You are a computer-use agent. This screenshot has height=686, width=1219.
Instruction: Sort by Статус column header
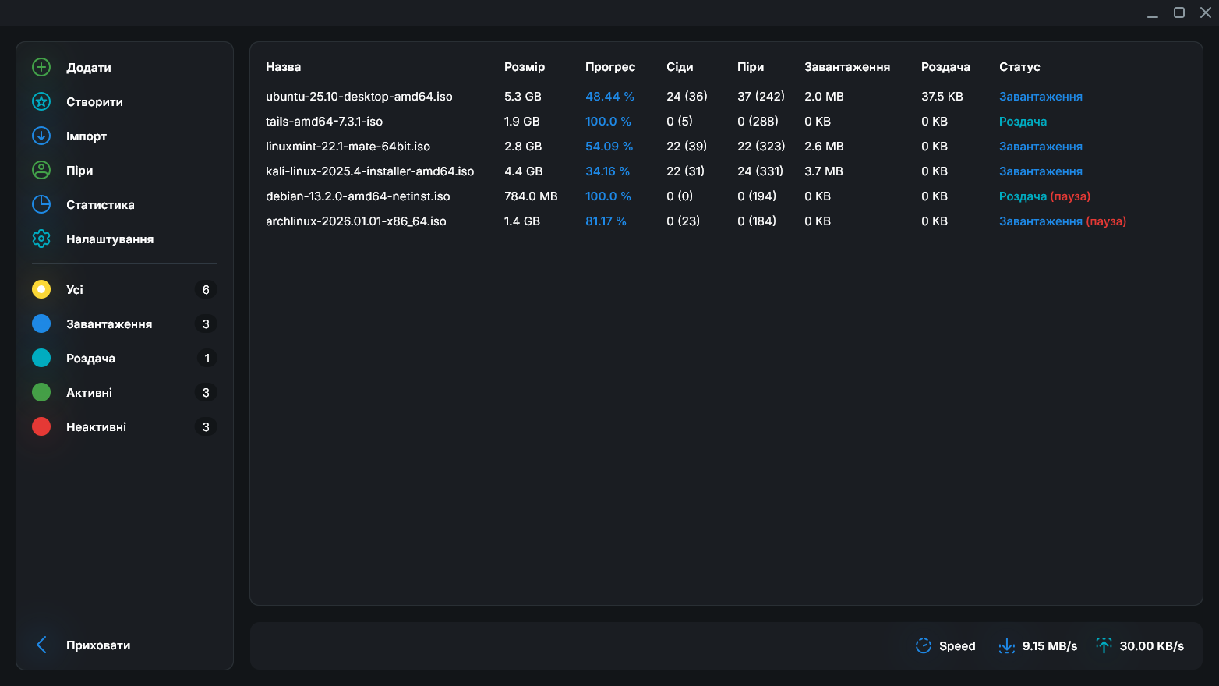tap(1019, 67)
